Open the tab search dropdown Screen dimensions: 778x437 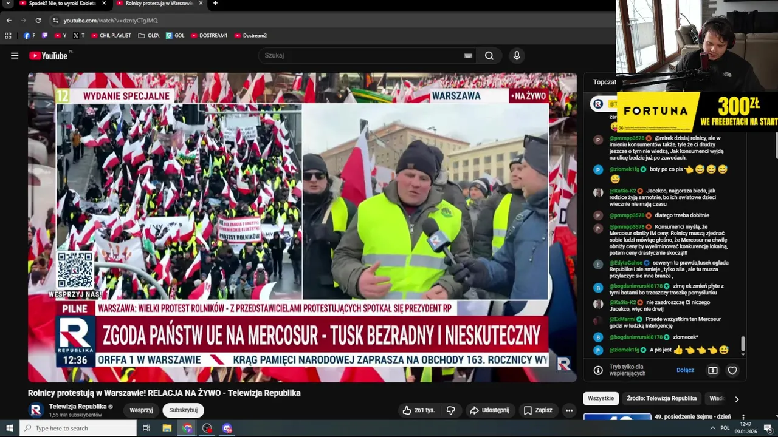click(x=8, y=3)
